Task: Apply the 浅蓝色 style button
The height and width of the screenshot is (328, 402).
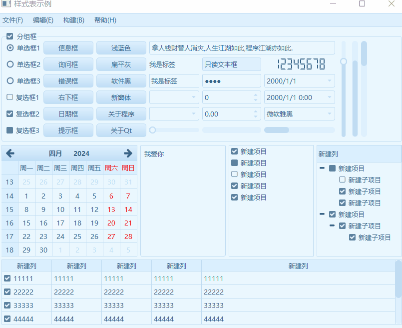Action: pos(121,47)
